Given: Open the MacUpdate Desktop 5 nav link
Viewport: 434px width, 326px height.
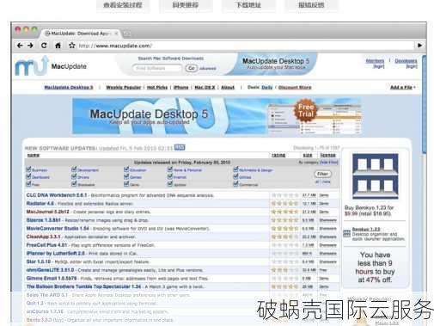Looking at the screenshot, I should coord(69,87).
